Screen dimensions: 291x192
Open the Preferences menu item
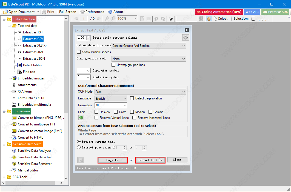tap(92, 12)
